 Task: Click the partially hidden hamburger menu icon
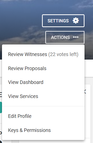point(1,94)
